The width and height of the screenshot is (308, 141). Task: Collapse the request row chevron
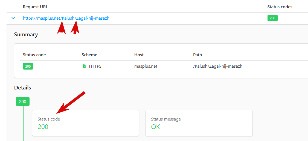pos(13,18)
